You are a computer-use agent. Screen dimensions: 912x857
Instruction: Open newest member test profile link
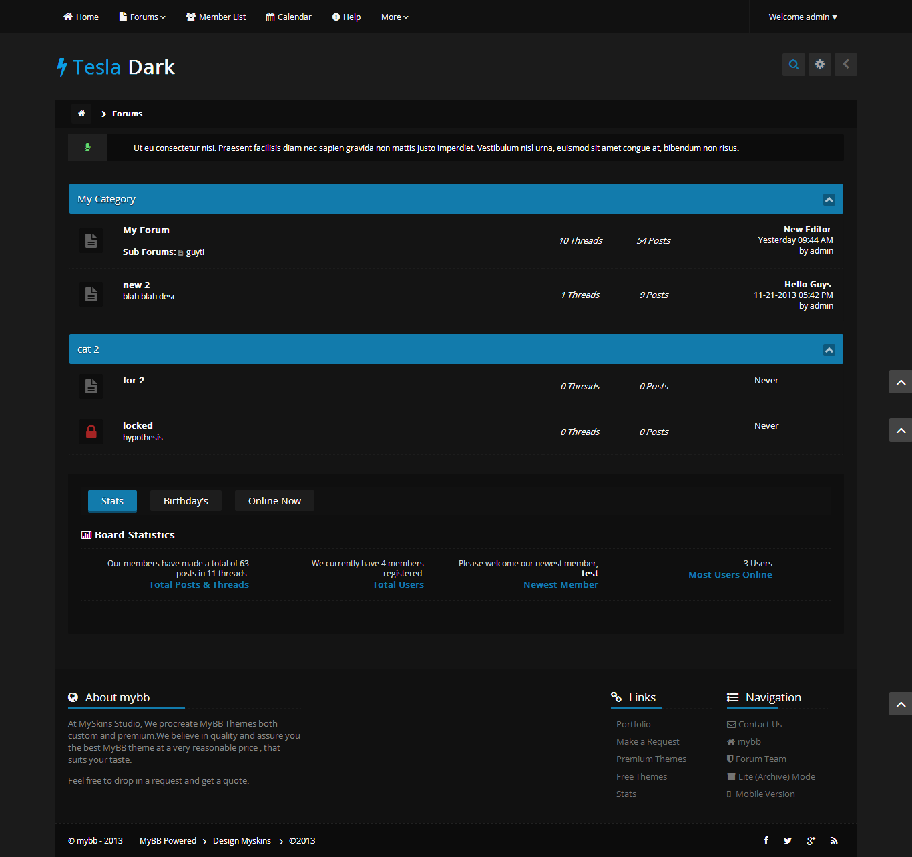pos(590,574)
